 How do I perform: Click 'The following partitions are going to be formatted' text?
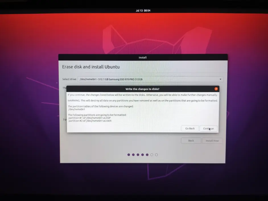coord(97,115)
